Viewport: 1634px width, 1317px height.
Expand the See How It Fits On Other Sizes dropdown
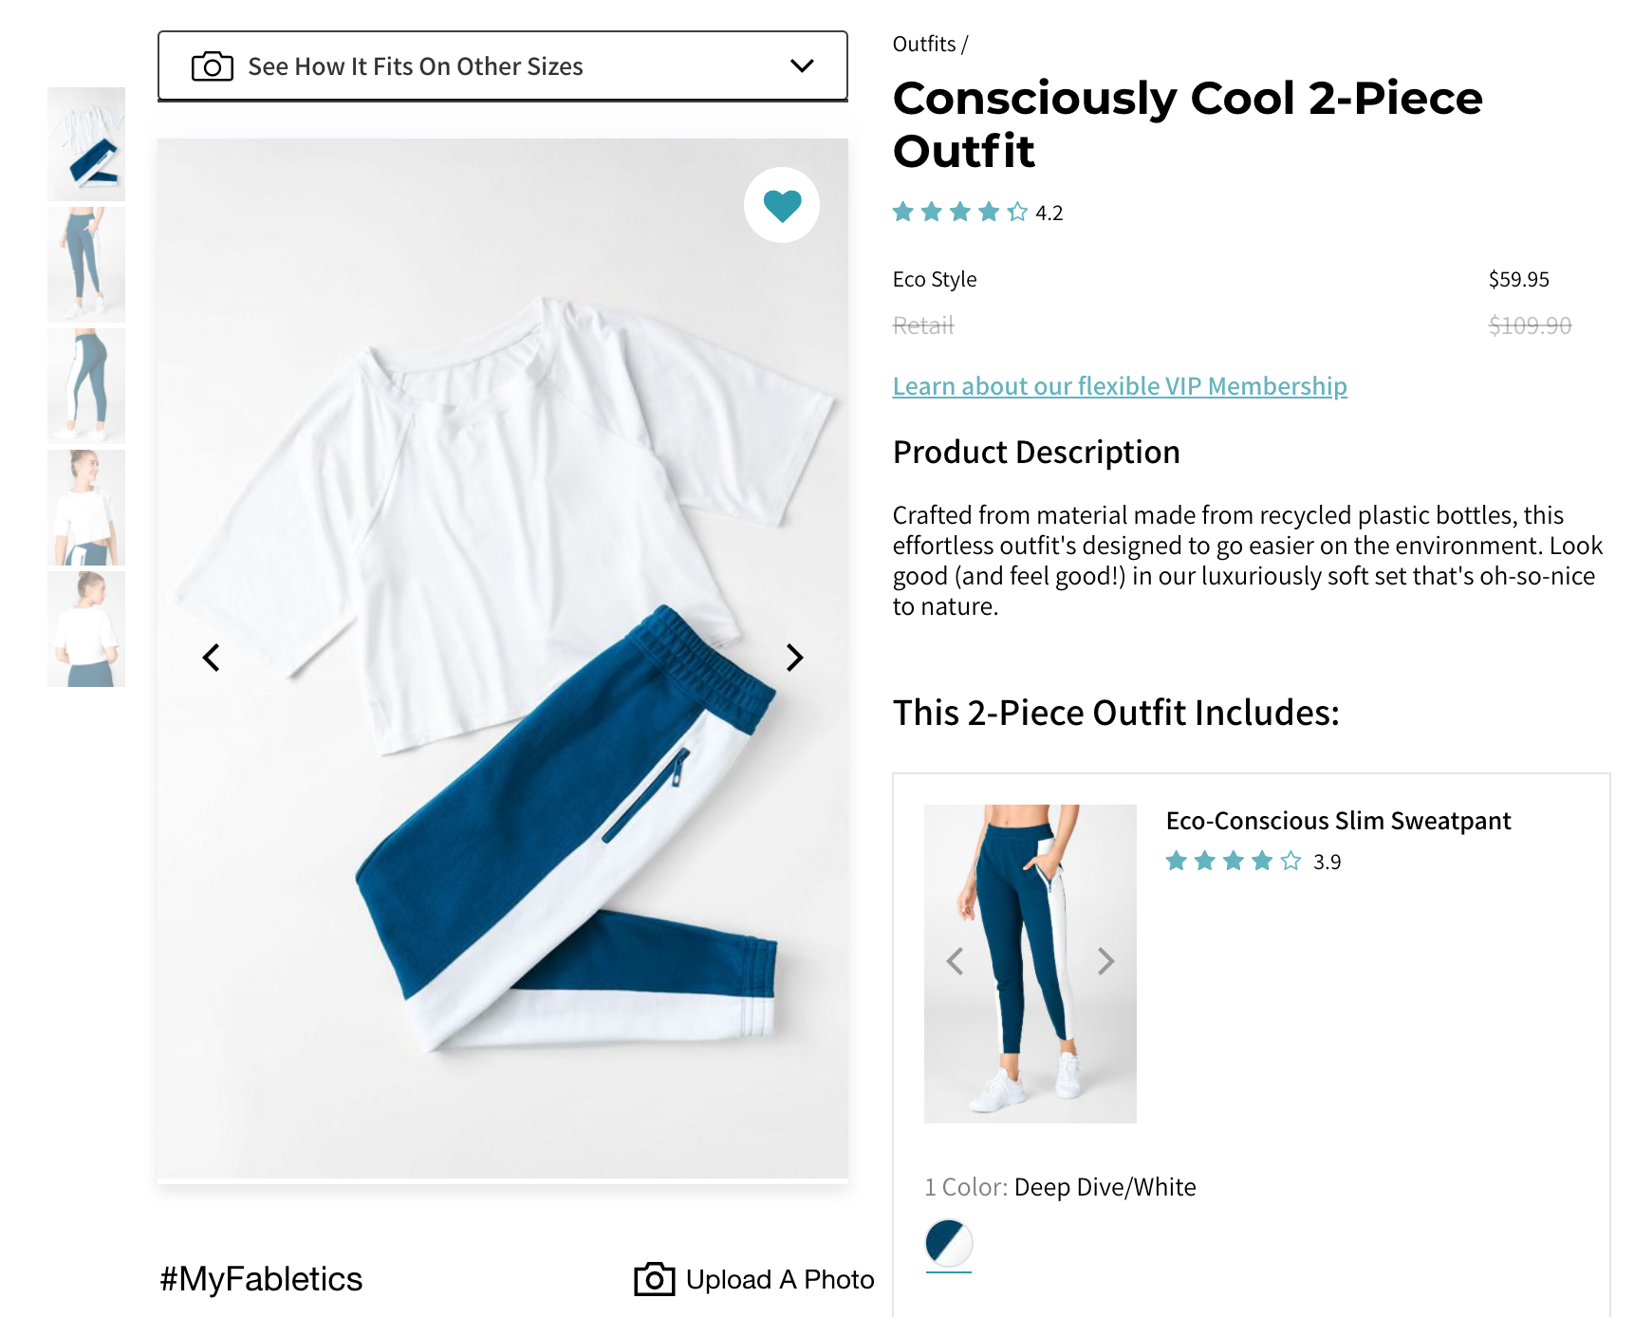(503, 66)
